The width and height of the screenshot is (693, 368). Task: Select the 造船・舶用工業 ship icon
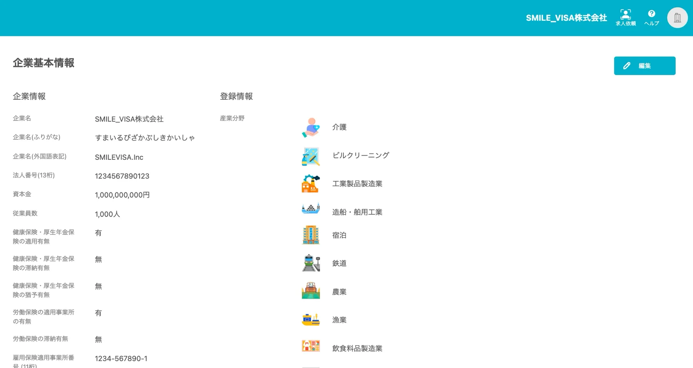(310, 209)
